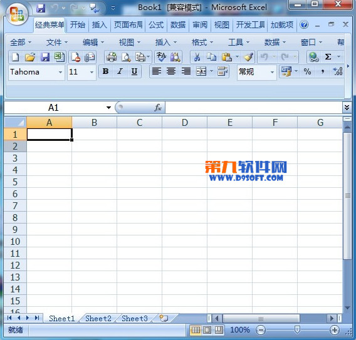Open Research book icon
Image resolution: width=356 pixels, height=340 pixels.
[175, 57]
